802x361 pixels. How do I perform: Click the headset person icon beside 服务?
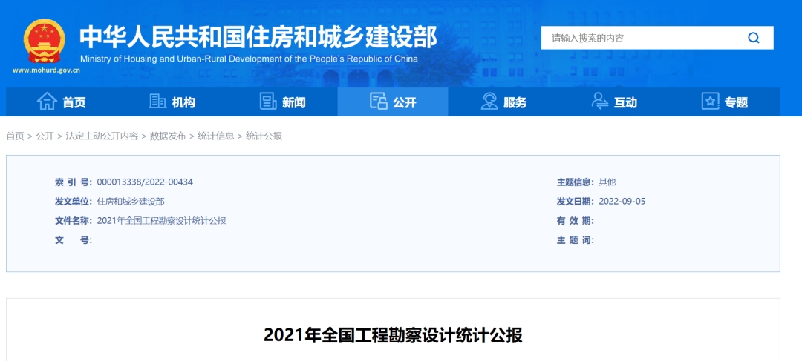(x=489, y=102)
